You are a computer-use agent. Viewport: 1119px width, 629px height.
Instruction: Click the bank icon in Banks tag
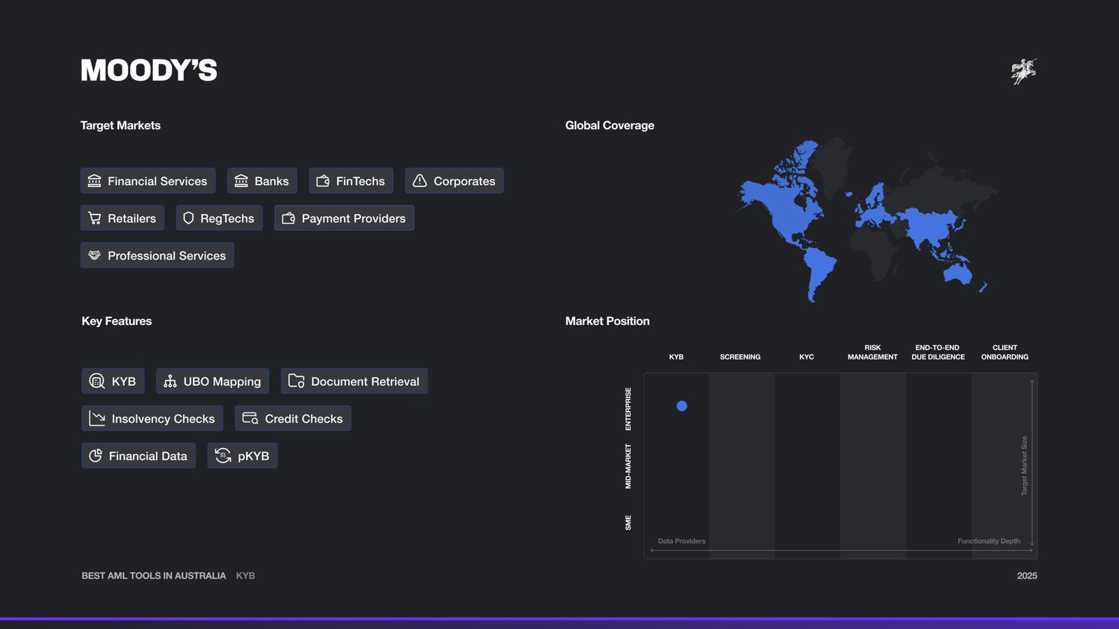(241, 181)
